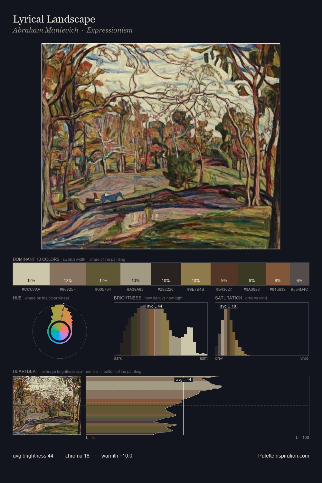
Task: Click the 'grey' axis label
Action: (x=219, y=358)
